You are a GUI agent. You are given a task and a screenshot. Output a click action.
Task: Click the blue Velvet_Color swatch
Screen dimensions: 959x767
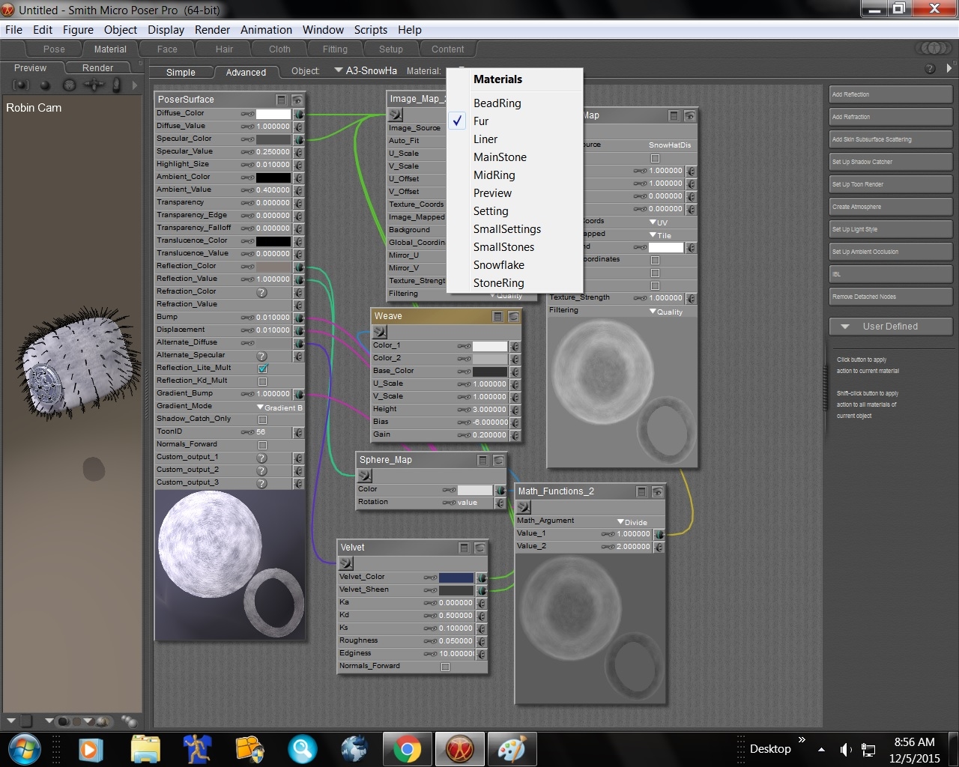pos(458,577)
